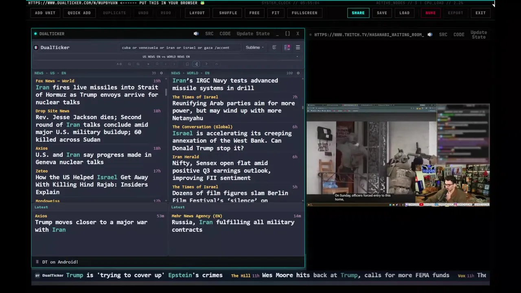
Task: Click the red NUKE button
Action: pos(430,13)
